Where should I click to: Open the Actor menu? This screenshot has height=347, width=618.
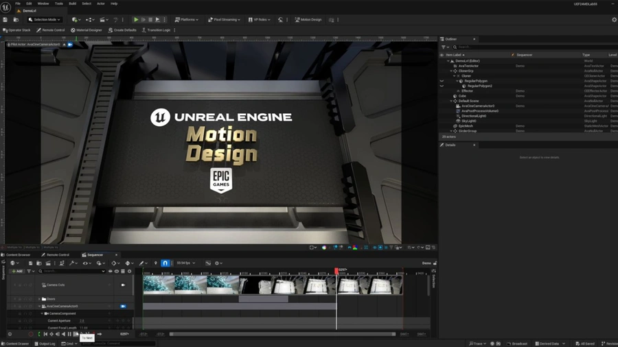(101, 3)
